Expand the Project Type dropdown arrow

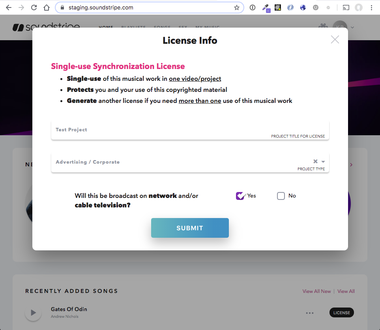(x=323, y=162)
